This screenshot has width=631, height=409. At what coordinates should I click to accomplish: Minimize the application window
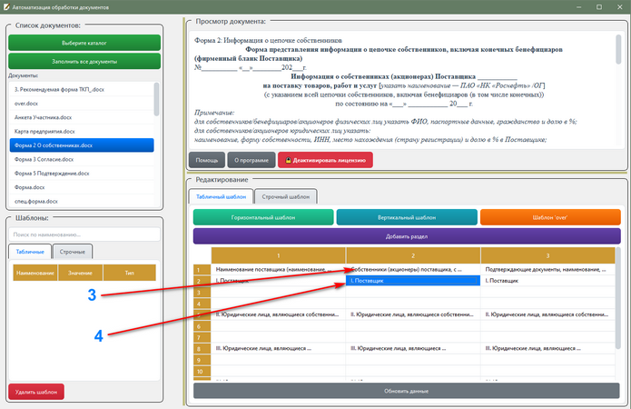[x=578, y=7]
